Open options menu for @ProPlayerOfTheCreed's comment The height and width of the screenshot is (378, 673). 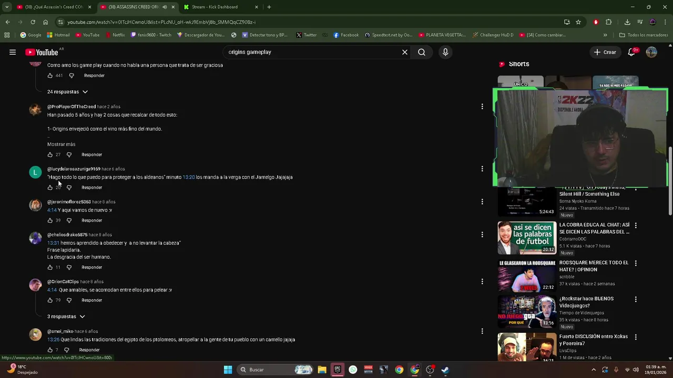coord(482,107)
